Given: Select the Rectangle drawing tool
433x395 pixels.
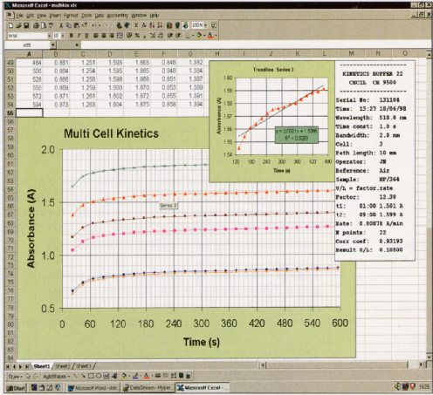Looking at the screenshot, I should pos(91,376).
